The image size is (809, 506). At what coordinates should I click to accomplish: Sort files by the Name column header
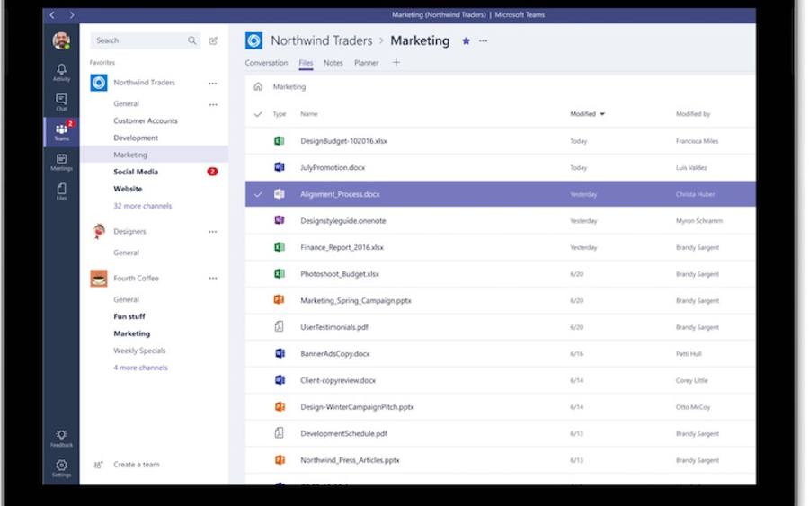[x=309, y=114]
